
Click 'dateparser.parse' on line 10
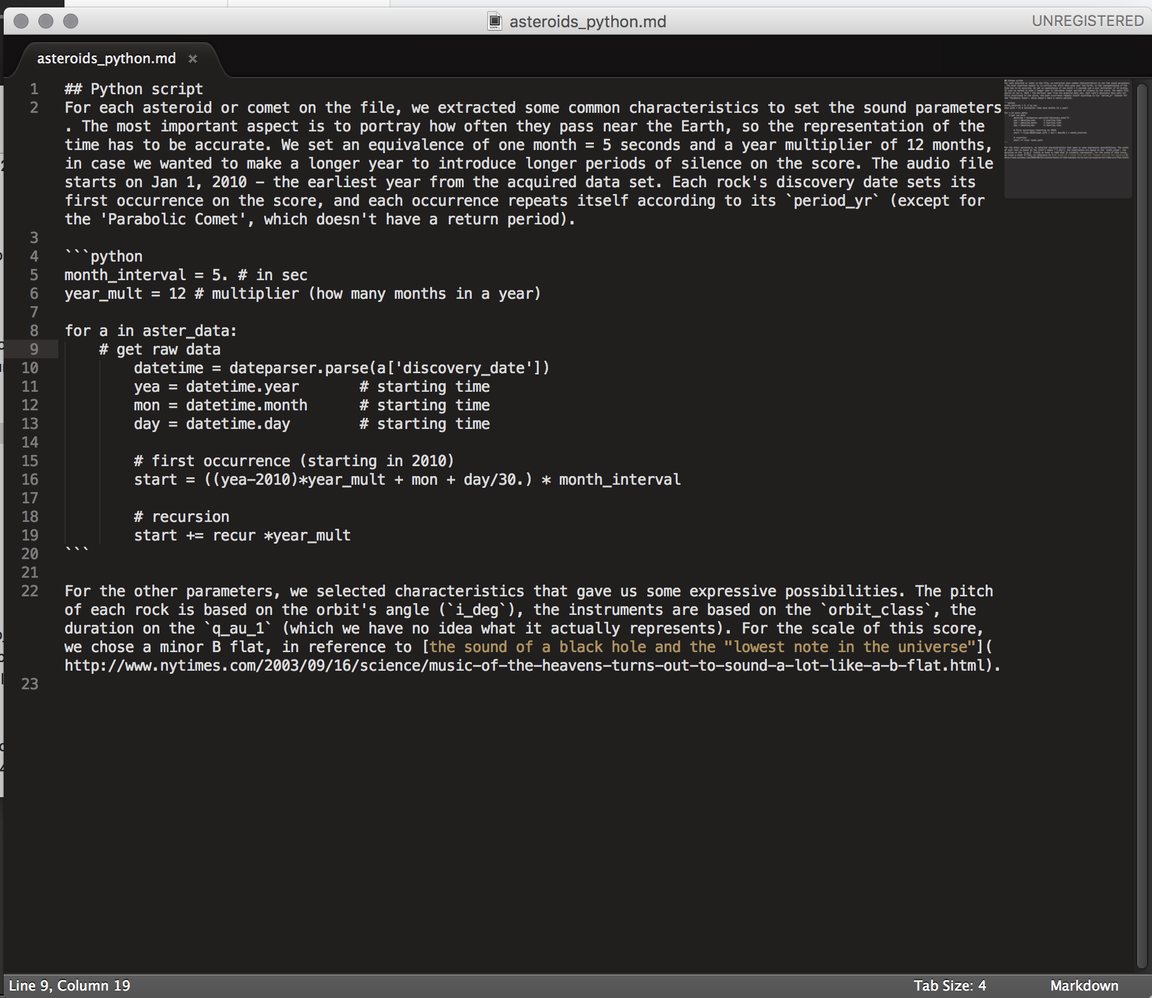tap(299, 368)
